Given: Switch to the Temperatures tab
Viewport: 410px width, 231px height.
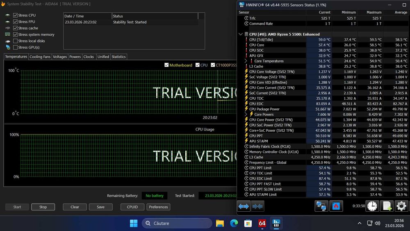Looking at the screenshot, I should point(16,57).
